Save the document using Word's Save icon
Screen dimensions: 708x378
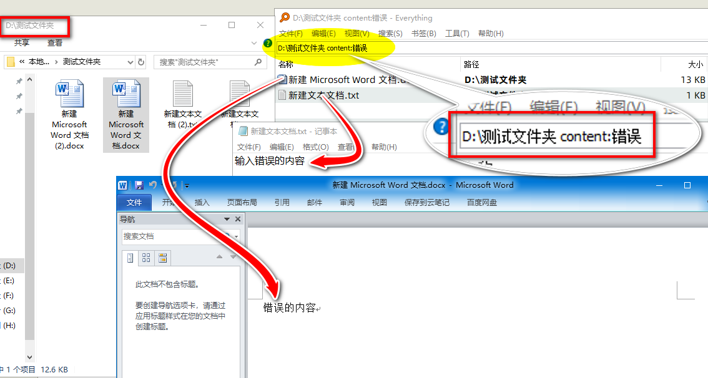tap(139, 185)
